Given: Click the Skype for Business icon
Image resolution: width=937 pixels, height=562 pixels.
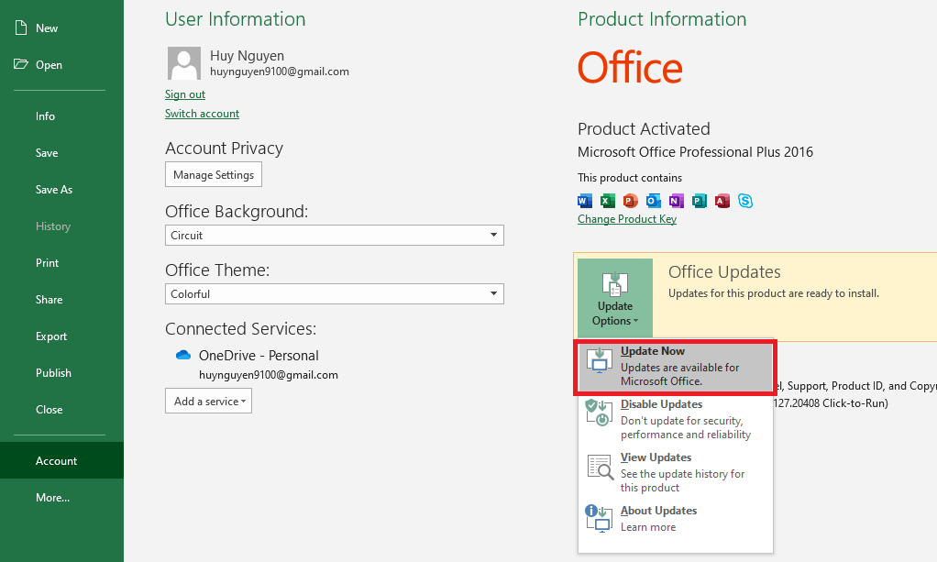Looking at the screenshot, I should [745, 201].
